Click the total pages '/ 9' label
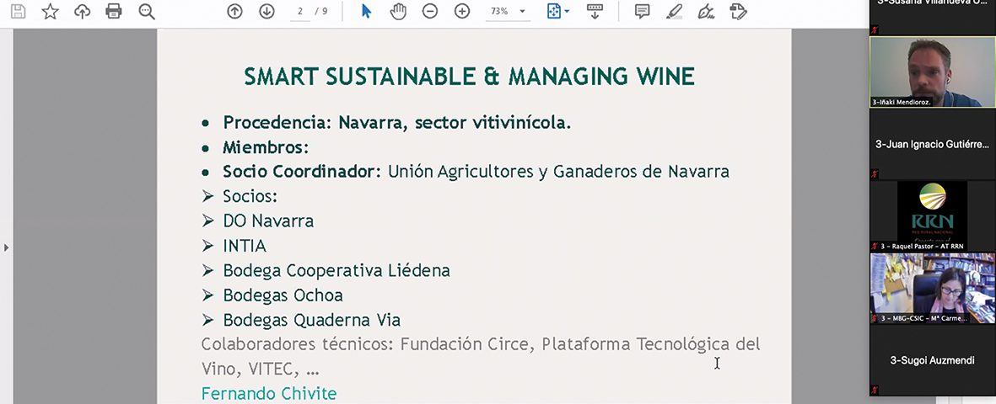The image size is (996, 404). coord(321,12)
